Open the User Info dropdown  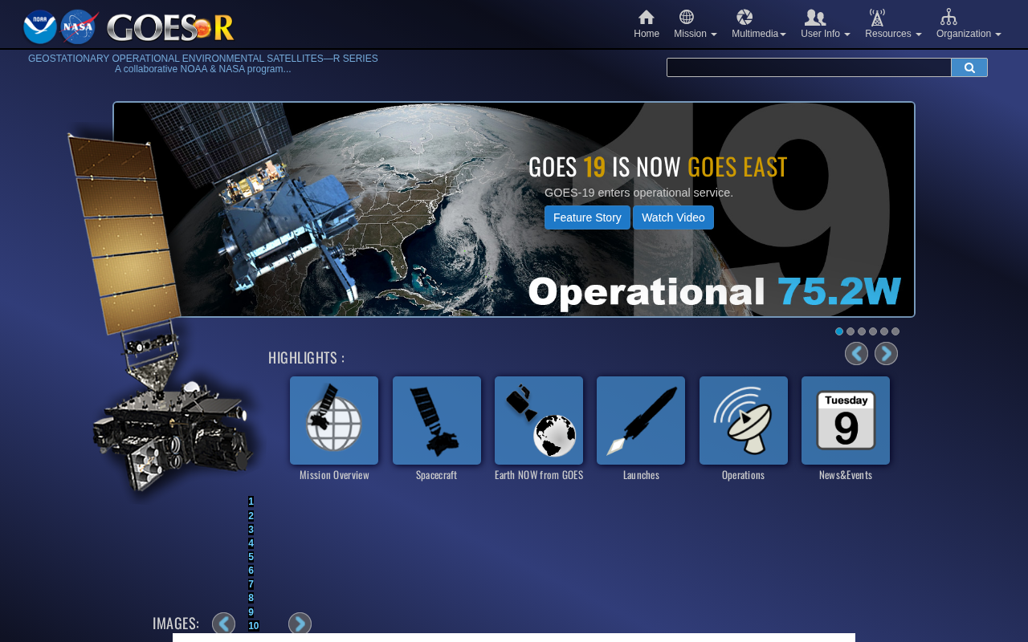[x=826, y=24]
